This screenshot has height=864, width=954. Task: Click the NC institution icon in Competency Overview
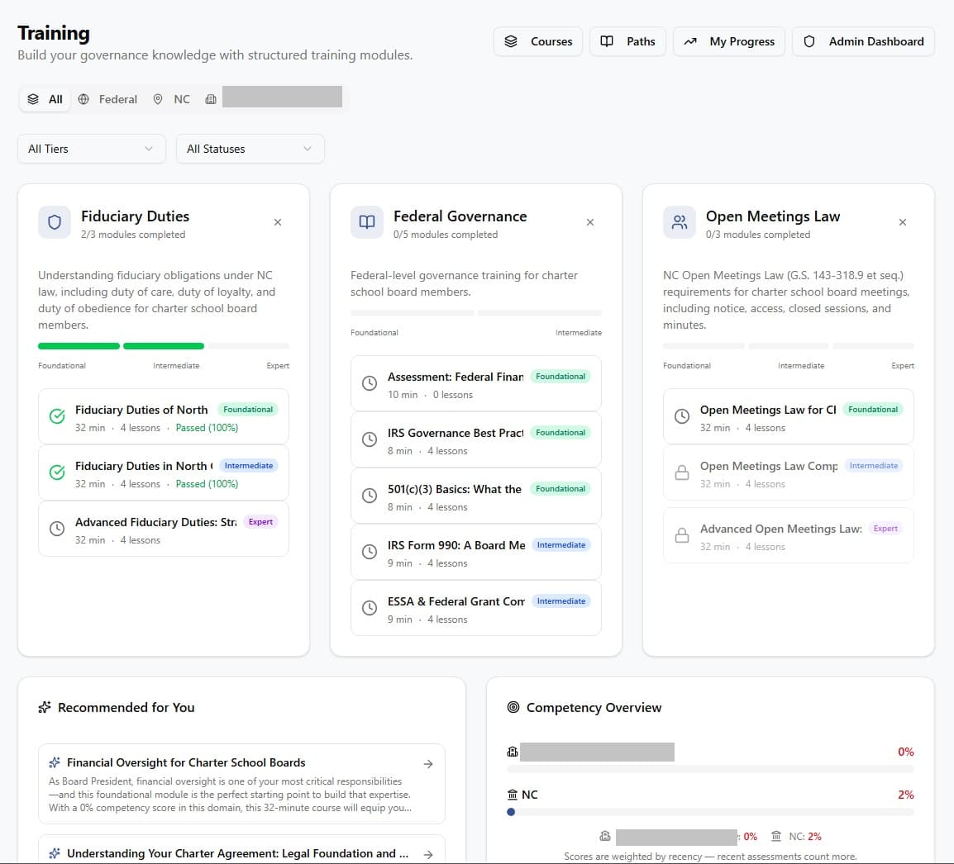click(x=513, y=795)
